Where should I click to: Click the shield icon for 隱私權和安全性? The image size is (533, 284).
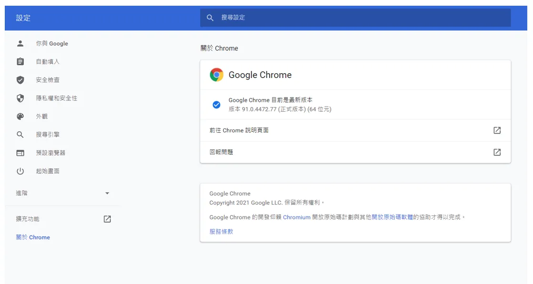click(20, 98)
